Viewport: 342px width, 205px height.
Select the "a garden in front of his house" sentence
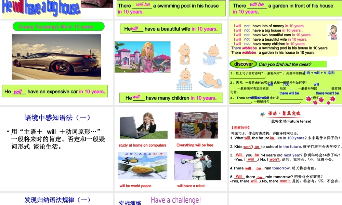tap(285, 8)
